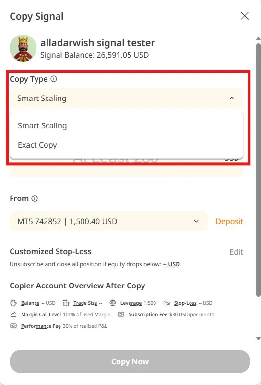Click the Trade Size icon
261x385 pixels.
pos(66,303)
